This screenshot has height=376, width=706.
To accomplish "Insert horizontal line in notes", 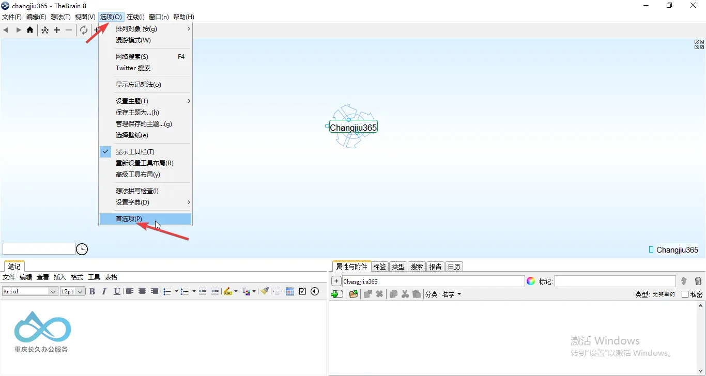I will tap(278, 291).
